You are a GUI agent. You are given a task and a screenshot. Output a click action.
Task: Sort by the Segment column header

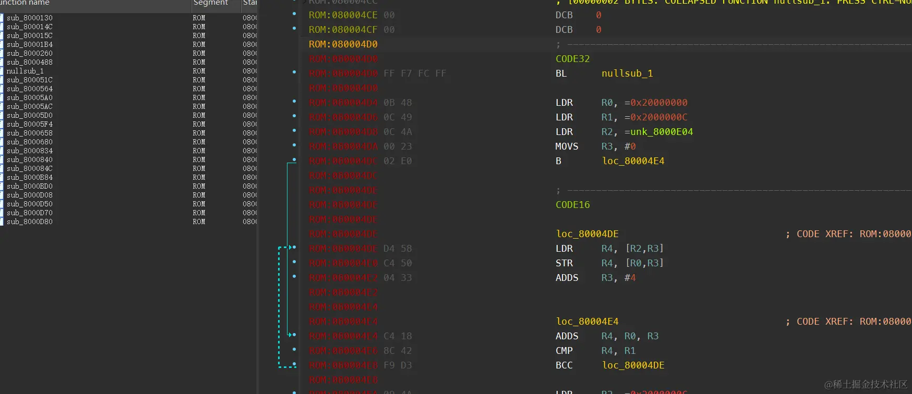point(211,3)
